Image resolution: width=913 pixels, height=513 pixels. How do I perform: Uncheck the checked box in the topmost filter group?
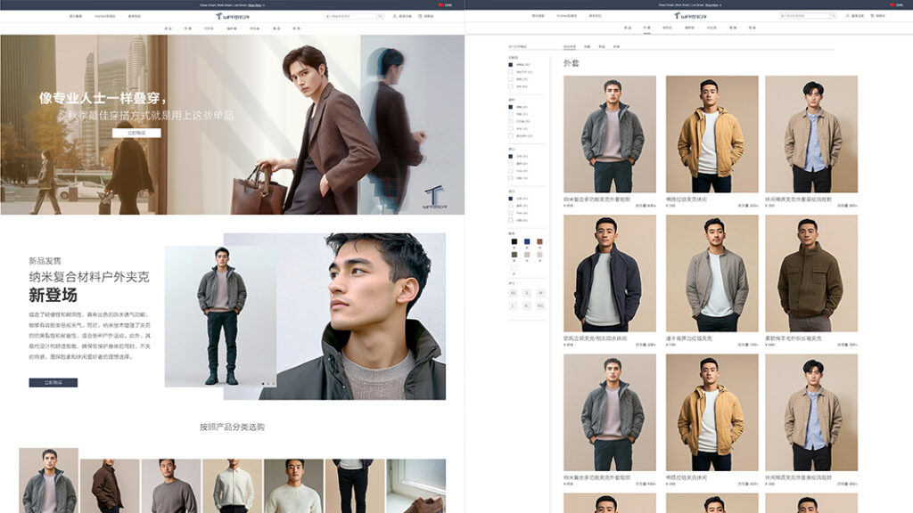click(511, 64)
